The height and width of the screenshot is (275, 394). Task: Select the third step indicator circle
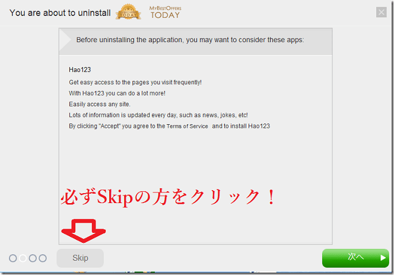pos(33,258)
